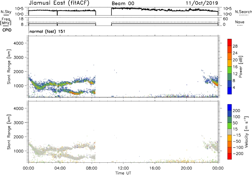This screenshot has height=175, width=252.
Task: Click the velocity colorbar gray -15 to 15 segment
Action: (230, 132)
